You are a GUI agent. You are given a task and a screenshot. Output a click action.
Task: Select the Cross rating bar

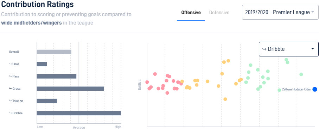[x=70, y=89]
